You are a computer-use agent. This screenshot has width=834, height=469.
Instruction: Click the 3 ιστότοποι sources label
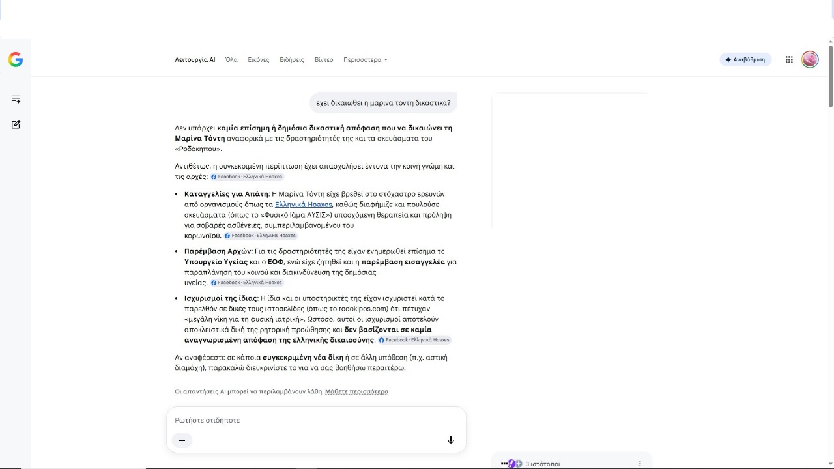(543, 464)
